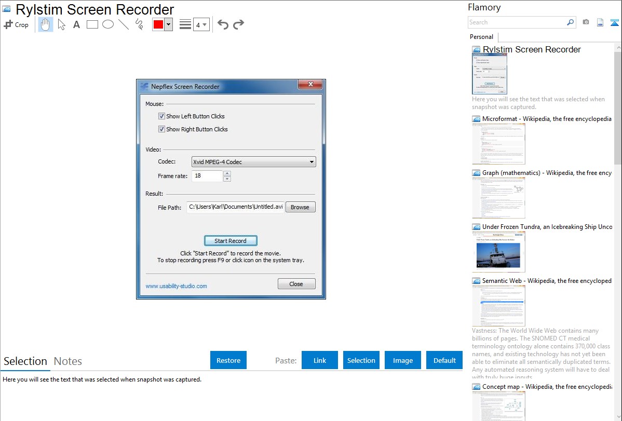This screenshot has height=421, width=622.
Task: Open the Rylstim Screen Recorder snapshot thumbnail
Action: [x=490, y=74]
